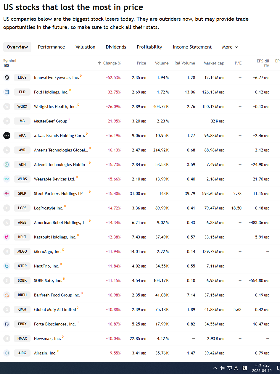
Task: Open the MasterBeef Group link
Action: point(51,121)
